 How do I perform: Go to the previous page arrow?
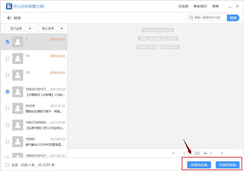coord(183,153)
